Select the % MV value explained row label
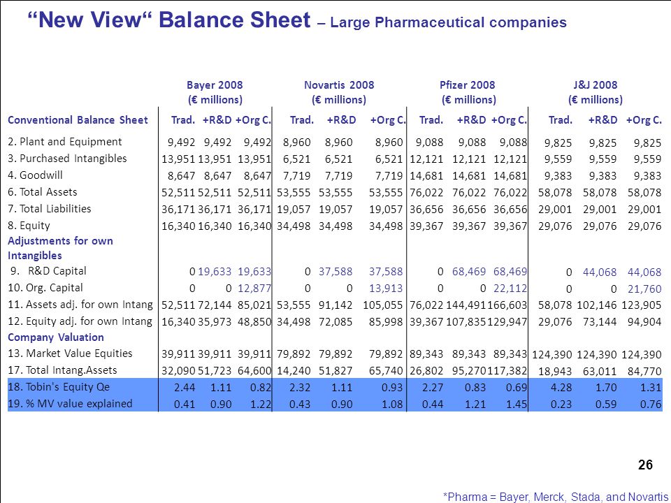 70,404
